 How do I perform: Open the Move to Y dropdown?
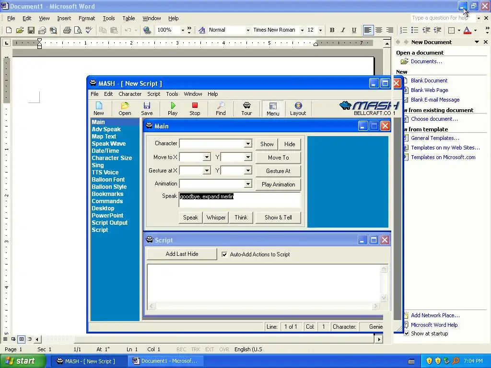(x=248, y=157)
